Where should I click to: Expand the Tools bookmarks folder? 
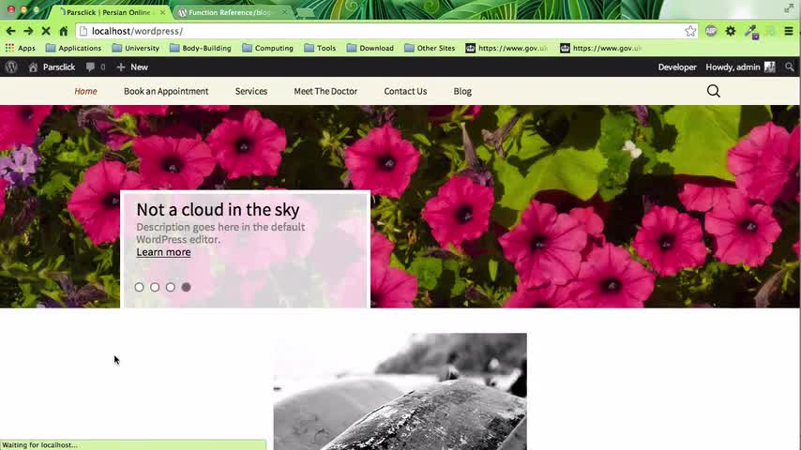[x=320, y=48]
